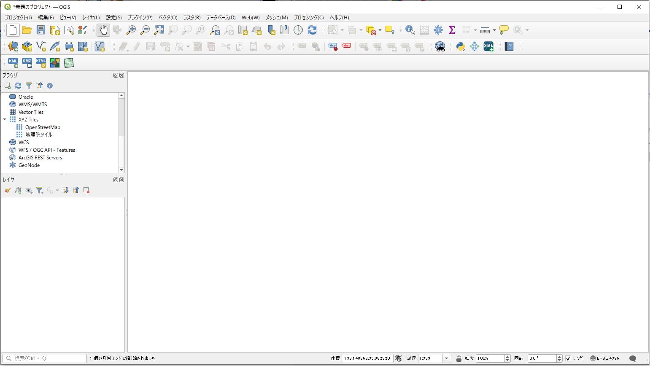Click the KML import toolbar icon
Viewport: 650px width, 366px height.
[x=13, y=63]
